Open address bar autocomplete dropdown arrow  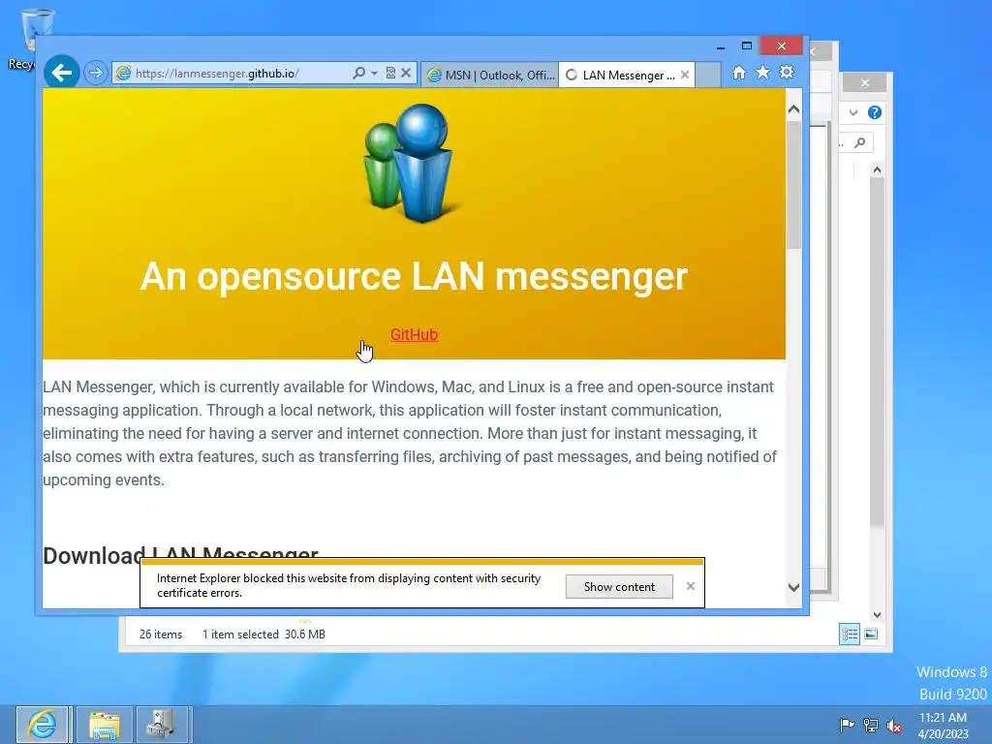pyautogui.click(x=375, y=74)
